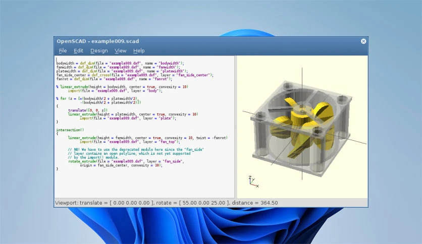Screen dimensions: 422x244
Task: Click the 'rotate_extrude(file' code line
Action: (x=126, y=161)
